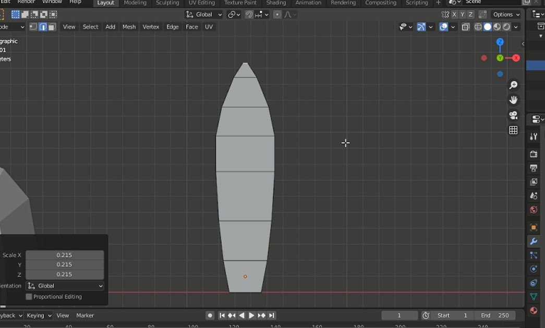Viewport: 545px width, 328px height.
Task: Open Options dropdown
Action: tap(506, 14)
